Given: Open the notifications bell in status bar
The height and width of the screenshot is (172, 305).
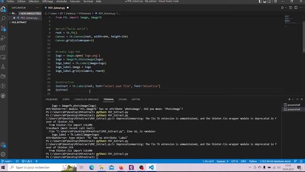Looking at the screenshot, I should [x=301, y=161].
